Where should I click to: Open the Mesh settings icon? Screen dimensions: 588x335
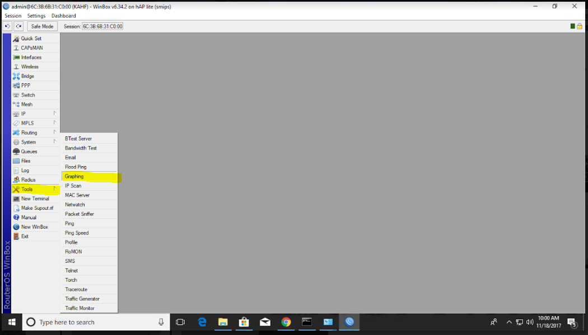point(16,105)
